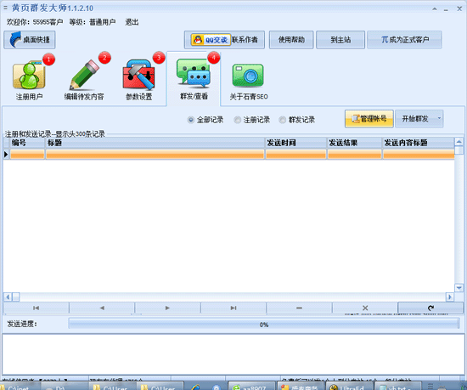Screen dimensions: 467x390
Task: Click the table's scroll down arrow
Action: [459, 288]
